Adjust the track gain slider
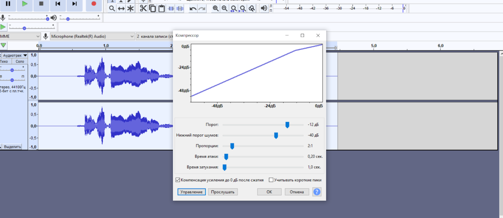This screenshot has height=218, width=503. point(12,70)
